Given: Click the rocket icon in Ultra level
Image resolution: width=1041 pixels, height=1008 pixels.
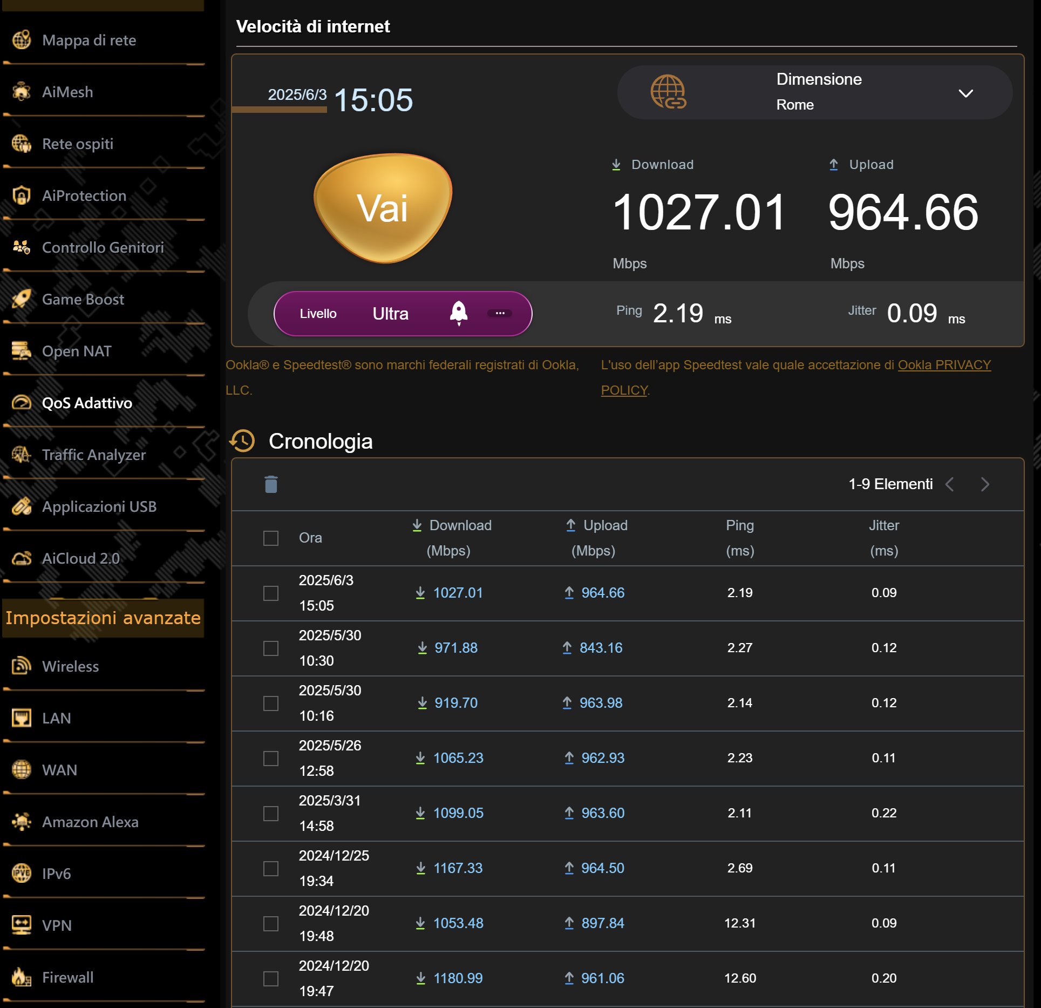Looking at the screenshot, I should tap(459, 313).
